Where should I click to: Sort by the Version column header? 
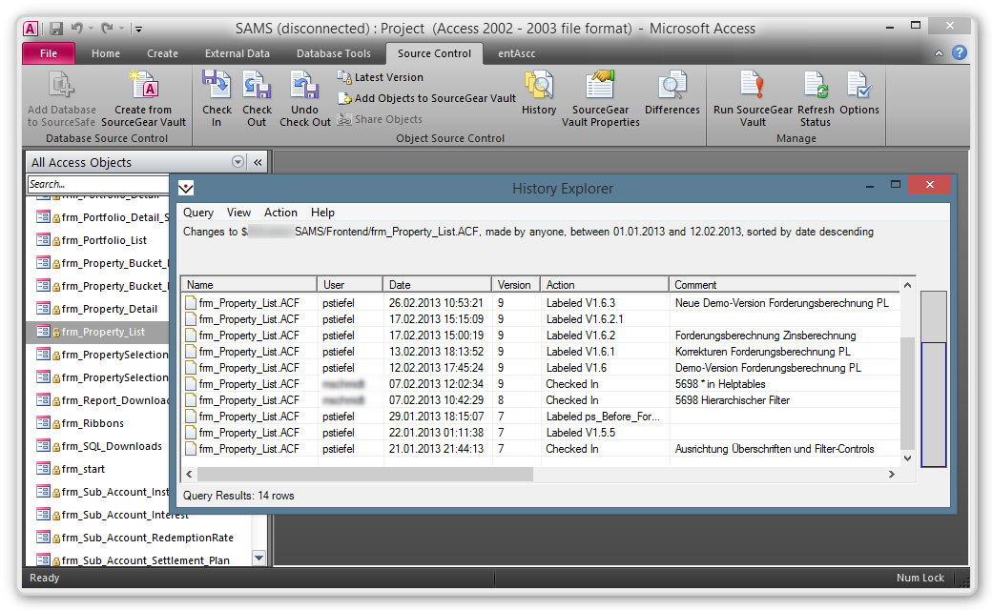click(516, 284)
